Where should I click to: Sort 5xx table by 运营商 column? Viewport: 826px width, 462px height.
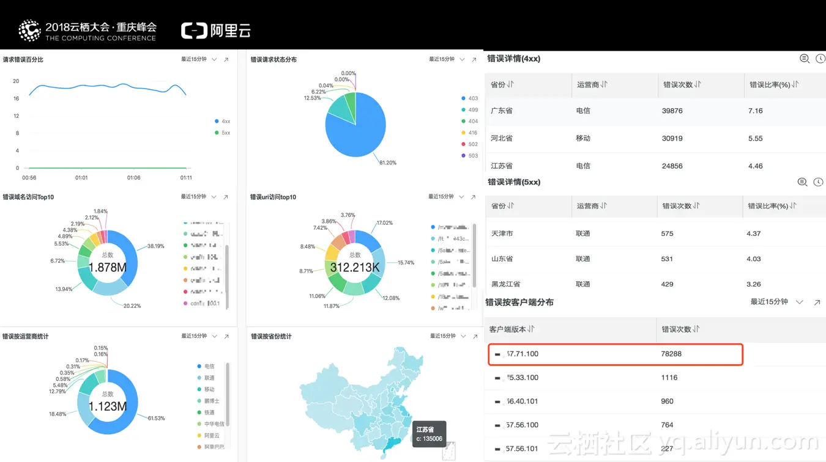[x=603, y=206]
